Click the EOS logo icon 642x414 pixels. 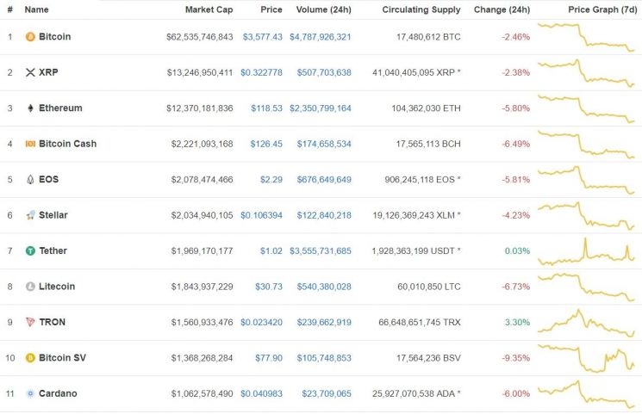[x=30, y=179]
